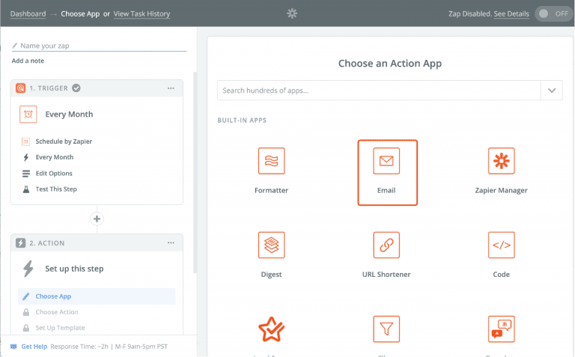The width and height of the screenshot is (575, 357).
Task: Focus the Search hundreds of apps field
Action: pos(378,91)
